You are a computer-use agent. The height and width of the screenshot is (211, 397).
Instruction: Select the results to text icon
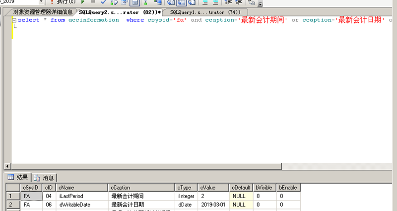click(171, 2)
